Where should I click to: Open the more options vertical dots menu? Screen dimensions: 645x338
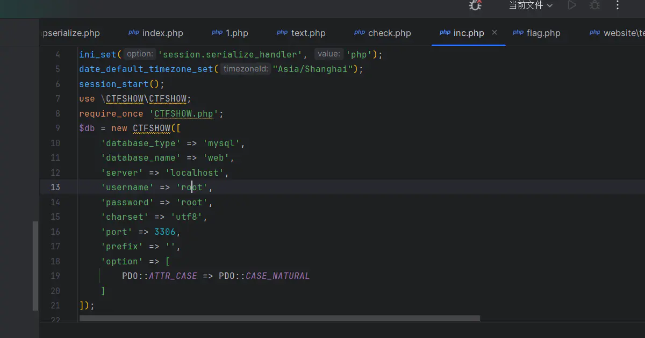617,5
